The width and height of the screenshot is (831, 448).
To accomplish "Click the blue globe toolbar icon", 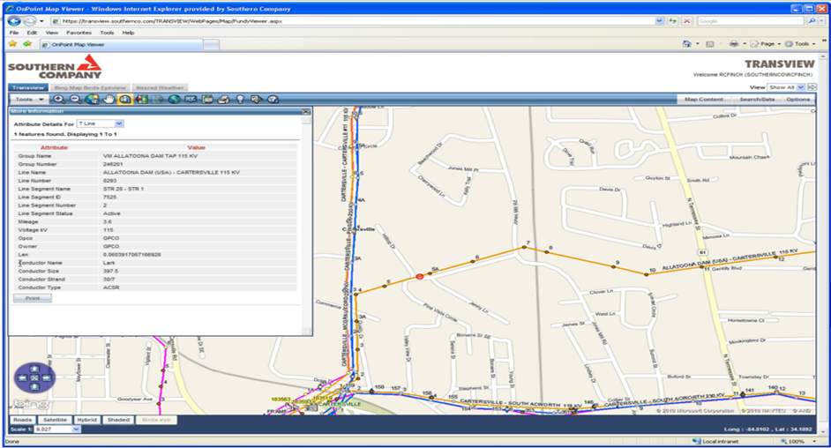I will [175, 99].
